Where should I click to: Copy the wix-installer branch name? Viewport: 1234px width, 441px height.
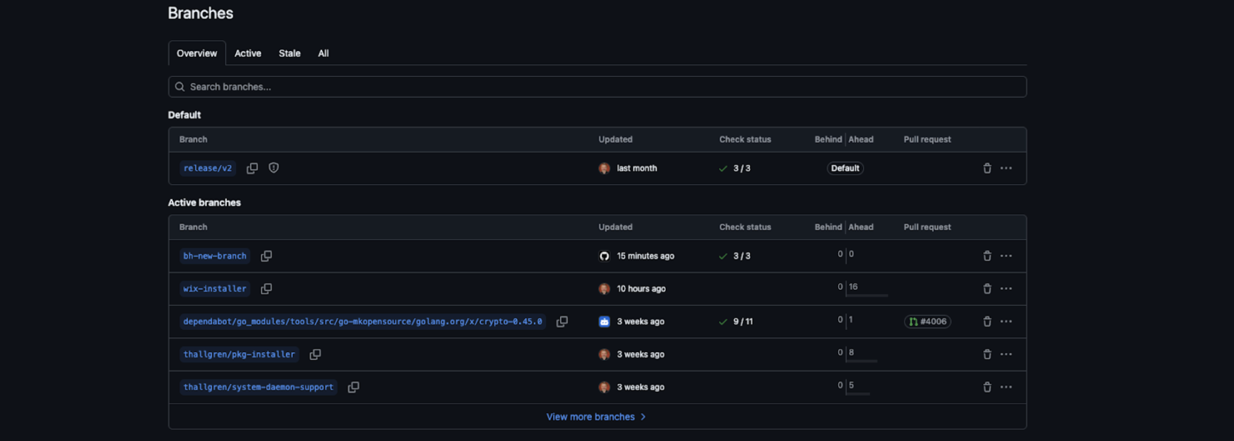pyautogui.click(x=266, y=289)
